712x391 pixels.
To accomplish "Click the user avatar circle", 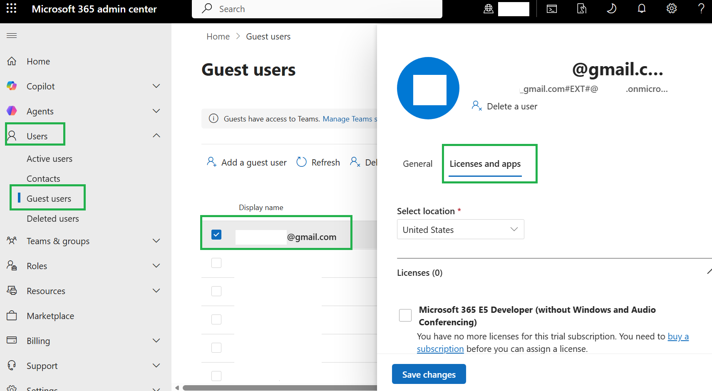I will 428,88.
